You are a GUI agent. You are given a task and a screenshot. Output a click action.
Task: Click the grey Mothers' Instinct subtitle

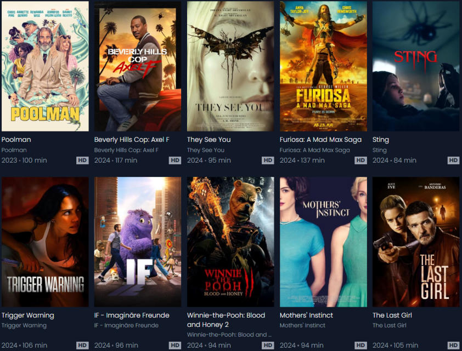[x=302, y=325]
